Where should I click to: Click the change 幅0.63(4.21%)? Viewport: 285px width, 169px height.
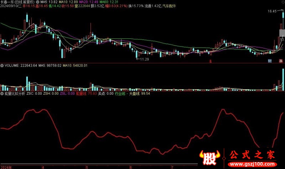(x=116, y=6)
